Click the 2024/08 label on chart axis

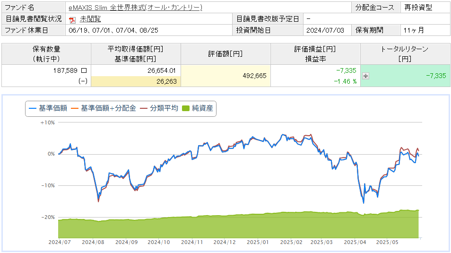[x=93, y=242]
